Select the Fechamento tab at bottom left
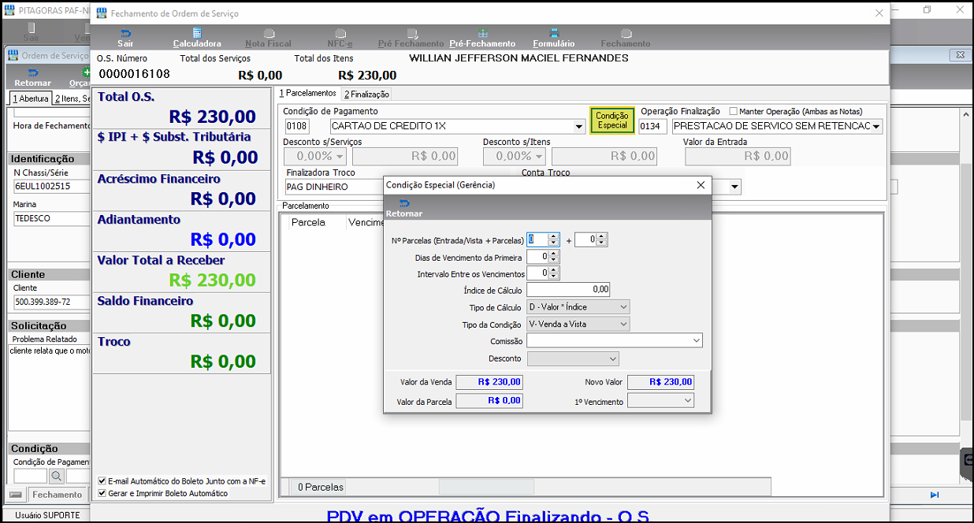The height and width of the screenshot is (523, 974). [57, 495]
